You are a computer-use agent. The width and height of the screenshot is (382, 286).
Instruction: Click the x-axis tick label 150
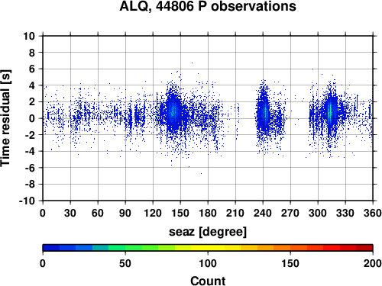tap(180, 213)
